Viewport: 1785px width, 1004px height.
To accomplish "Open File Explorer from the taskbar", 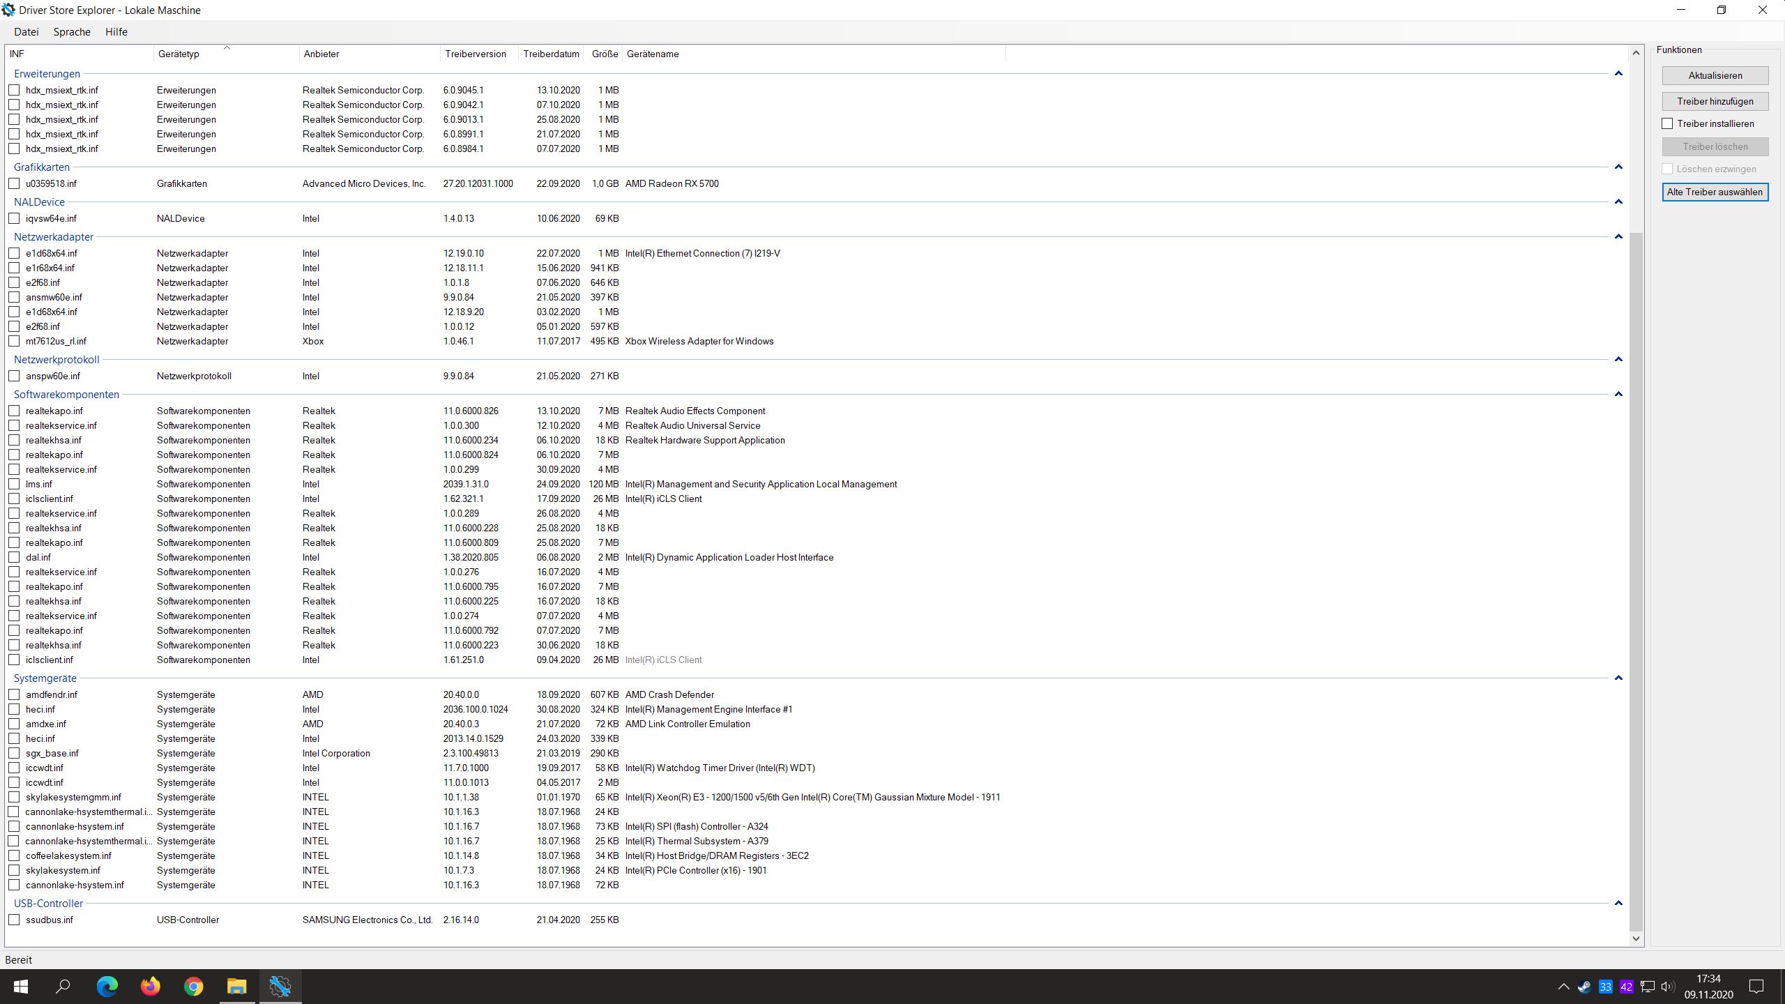I will click(x=236, y=987).
